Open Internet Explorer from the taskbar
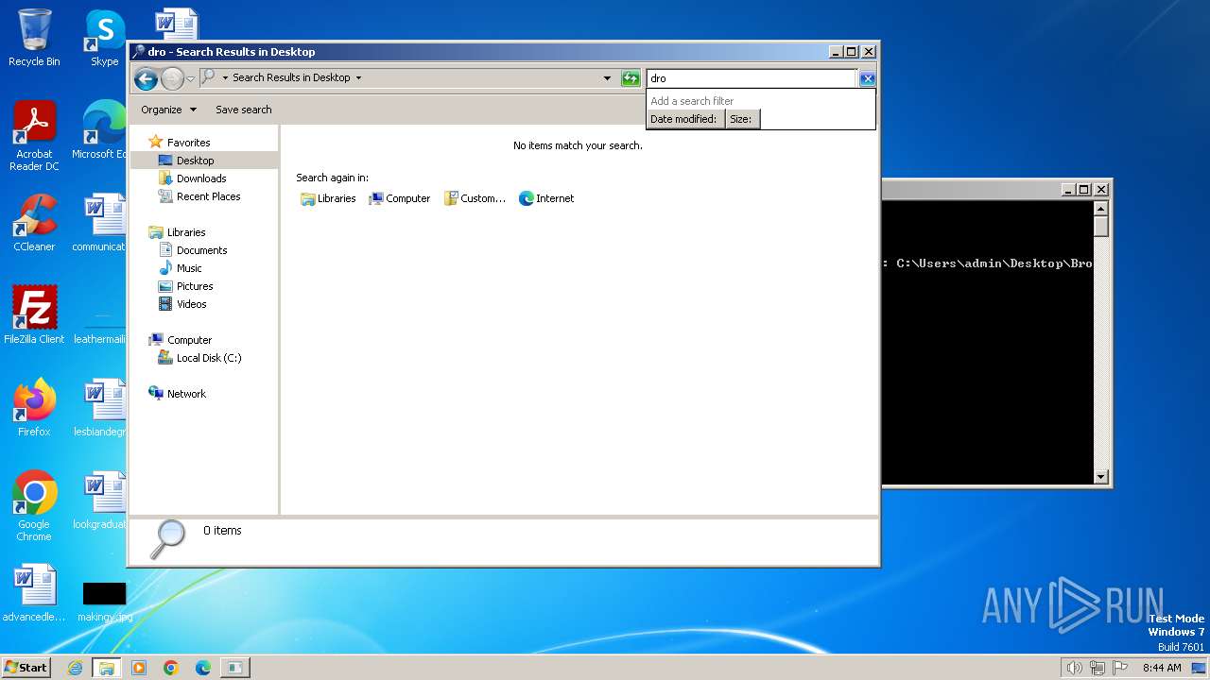This screenshot has height=680, width=1210. click(x=75, y=668)
